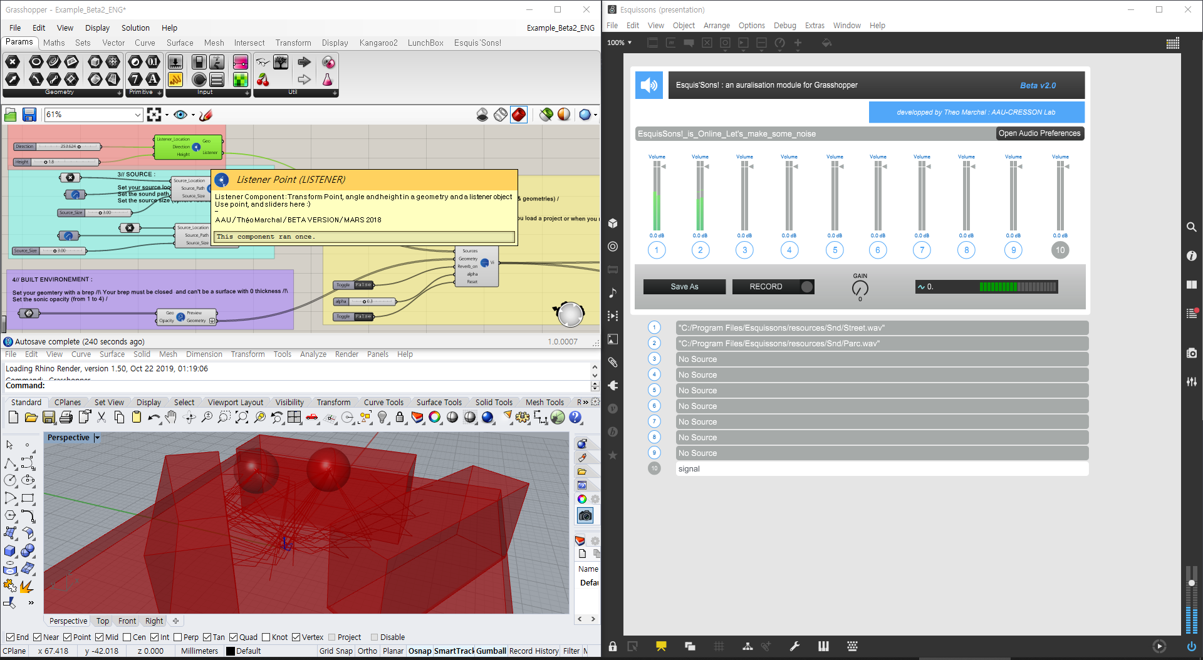1203x660 pixels.
Task: Click the Rhino camera panel icon
Action: tap(585, 515)
